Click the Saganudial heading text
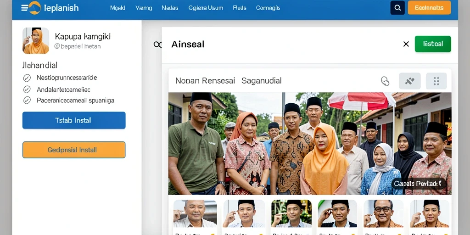 click(261, 81)
